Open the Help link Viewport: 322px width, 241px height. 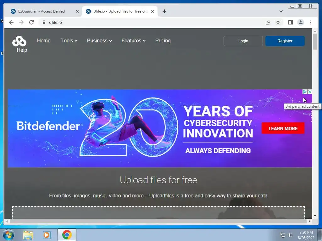(x=22, y=50)
